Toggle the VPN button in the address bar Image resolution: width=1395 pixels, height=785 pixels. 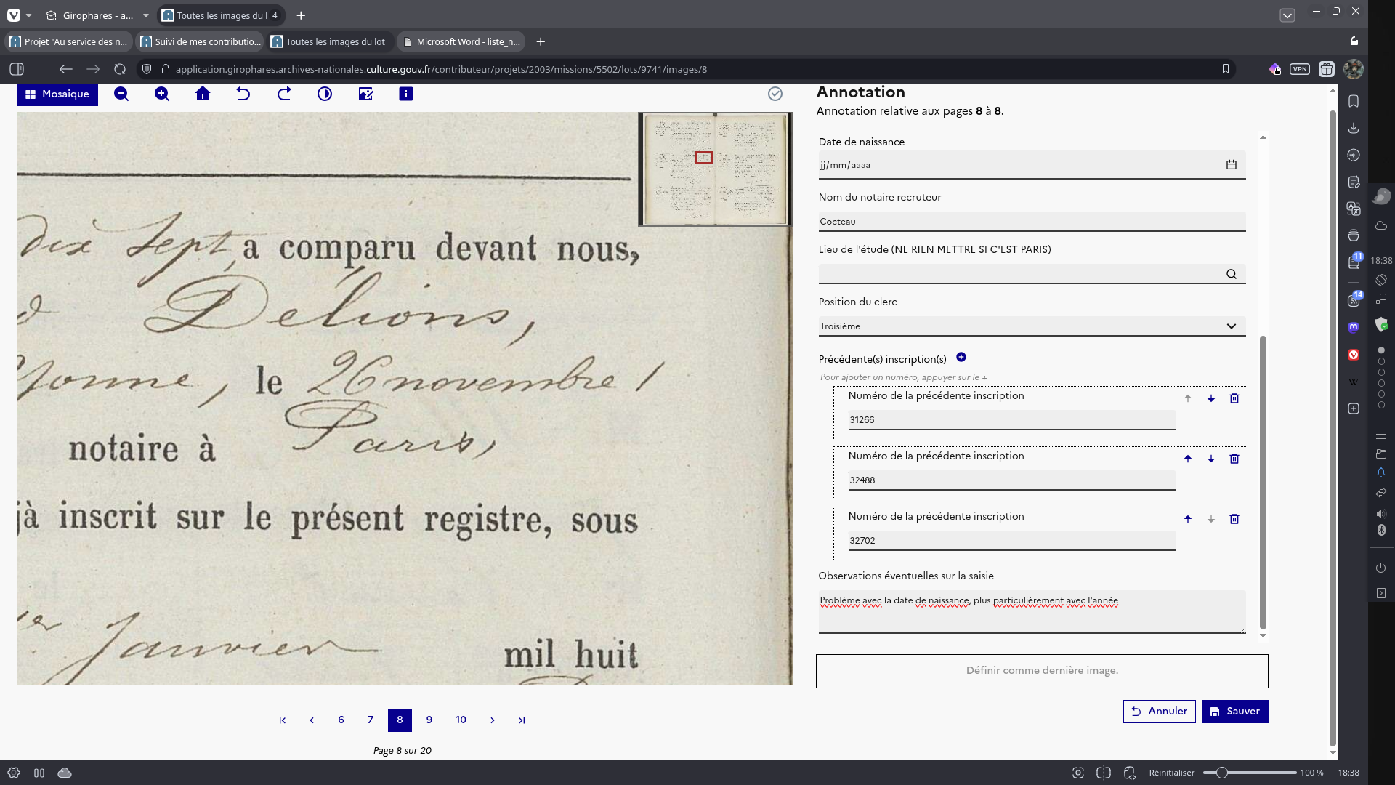1299,69
